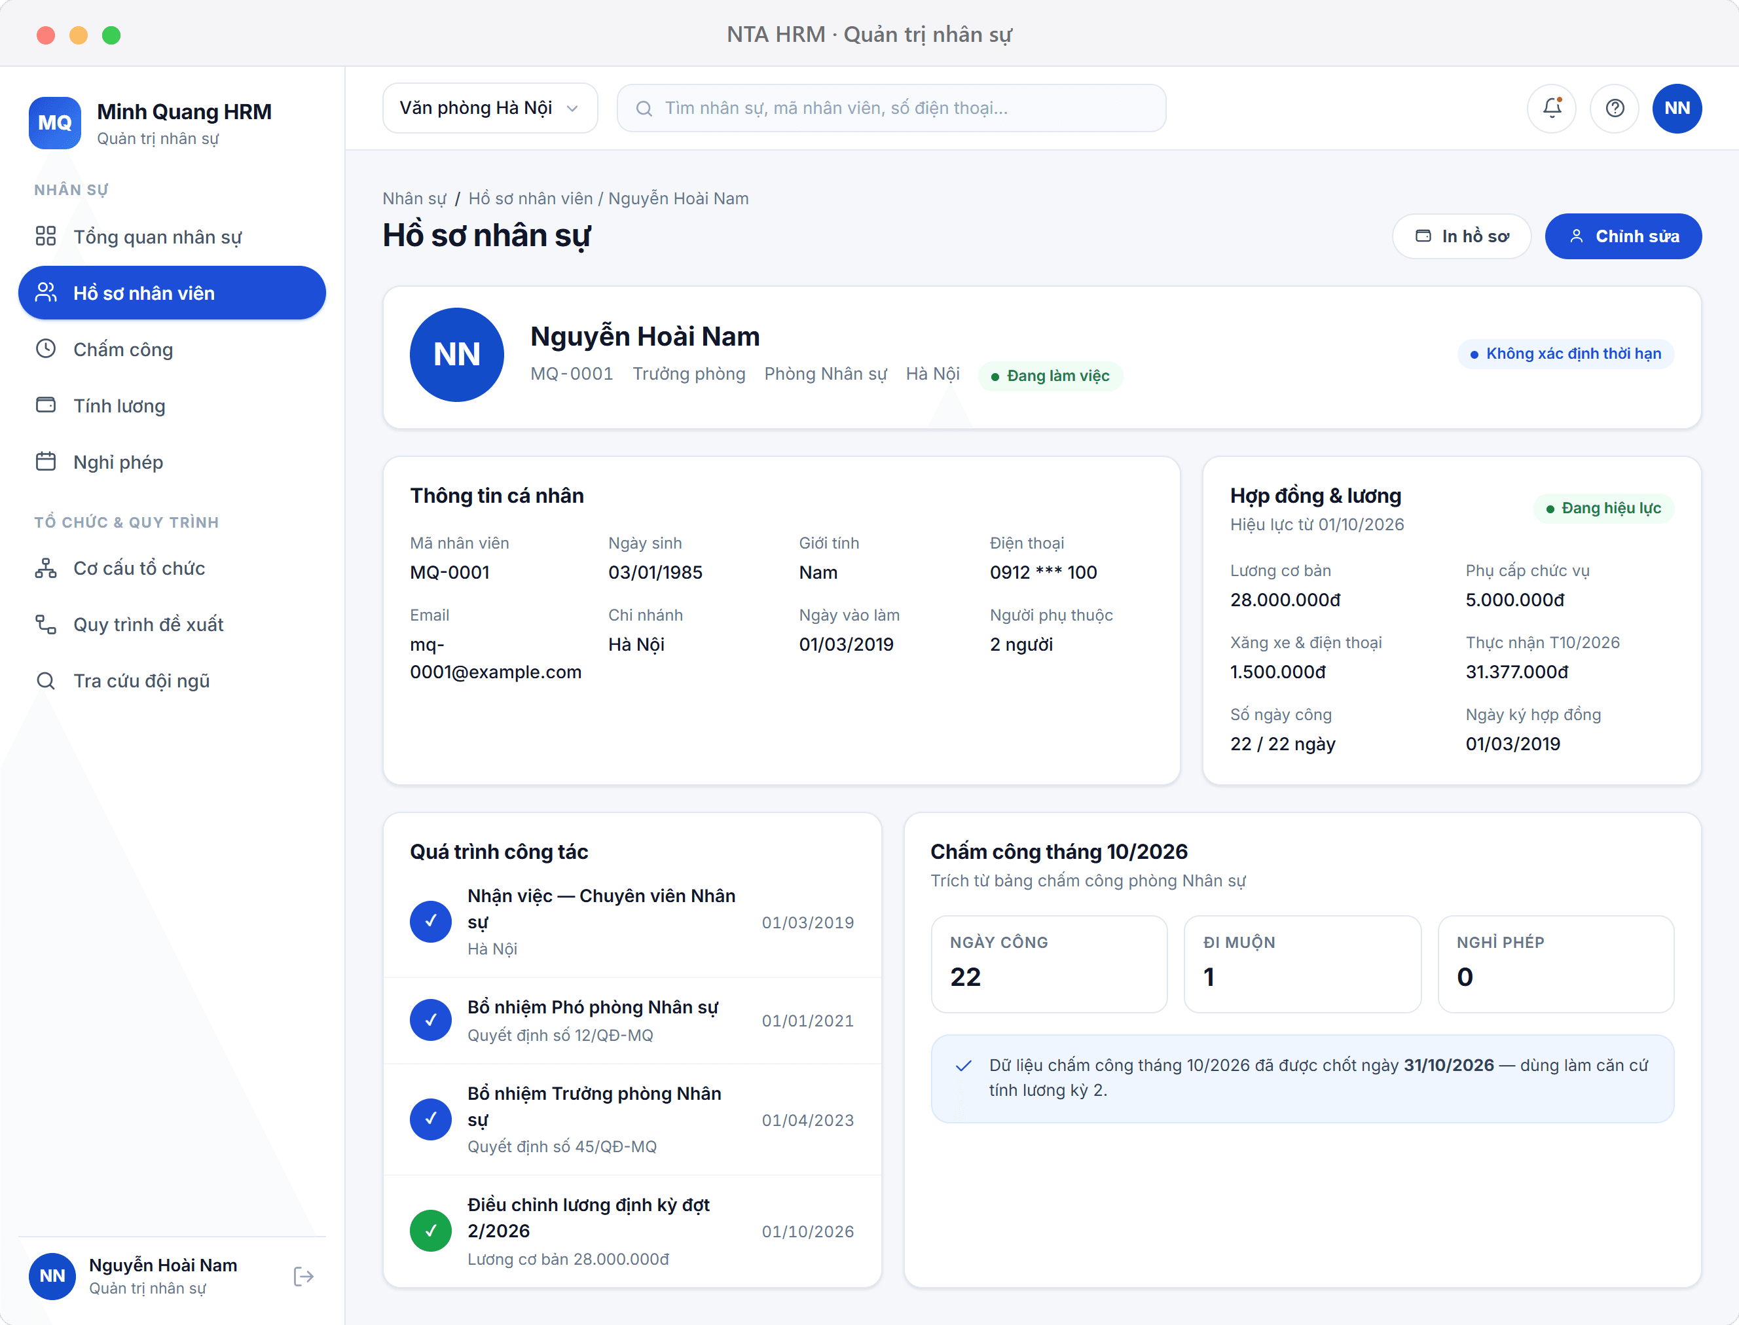Click the search magnifier icon in search bar
Image resolution: width=1739 pixels, height=1325 pixels.
[644, 109]
